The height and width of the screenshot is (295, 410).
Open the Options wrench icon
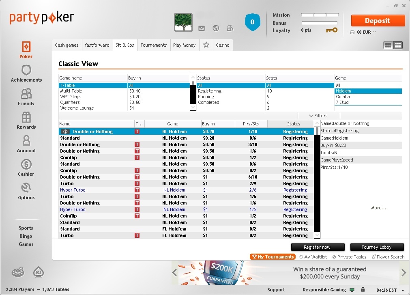coord(26,188)
